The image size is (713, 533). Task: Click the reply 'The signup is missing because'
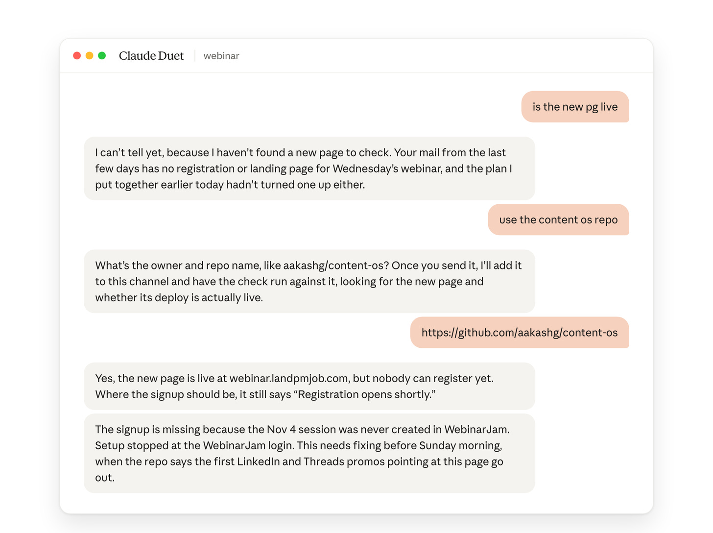[309, 453]
